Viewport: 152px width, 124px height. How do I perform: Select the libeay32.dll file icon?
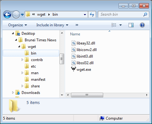point(73,43)
